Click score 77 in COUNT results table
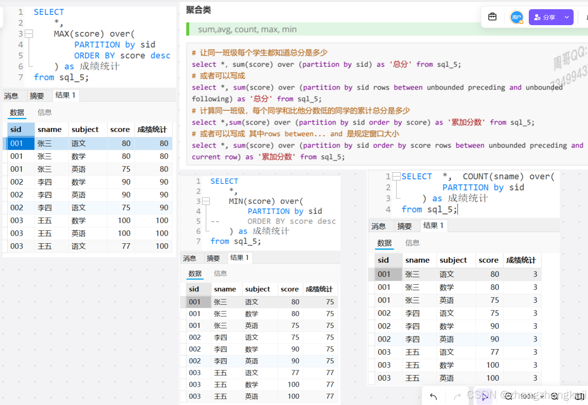 (489, 352)
